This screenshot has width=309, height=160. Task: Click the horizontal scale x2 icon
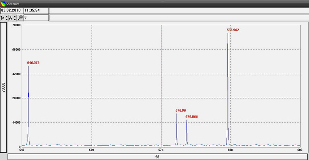click(x=11, y=17)
